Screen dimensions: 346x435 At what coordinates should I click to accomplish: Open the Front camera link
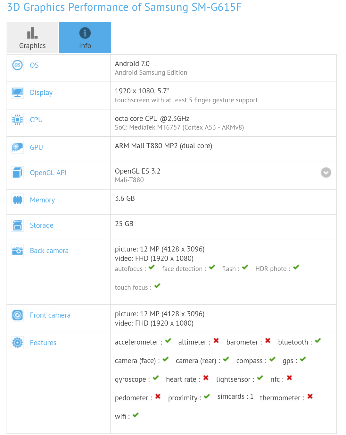[50, 315]
